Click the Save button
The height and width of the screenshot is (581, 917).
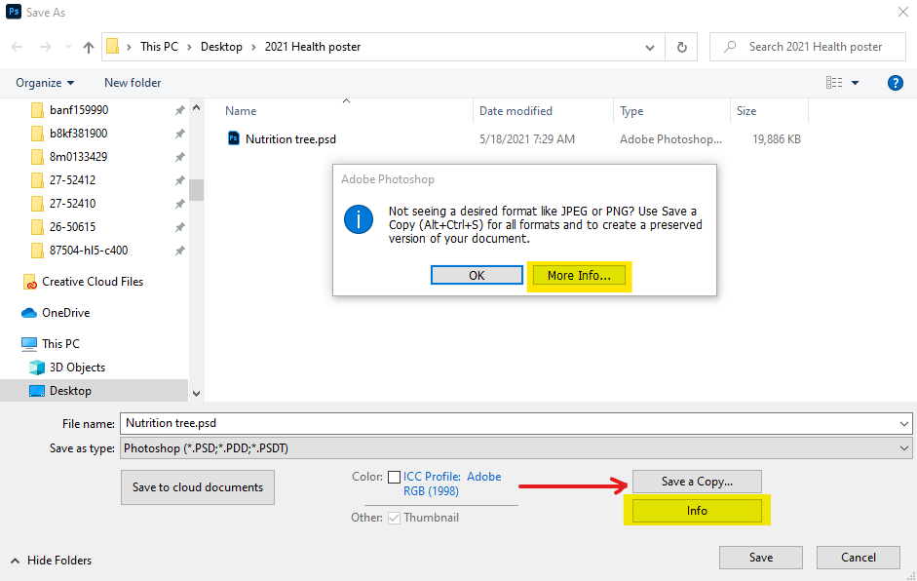761,558
